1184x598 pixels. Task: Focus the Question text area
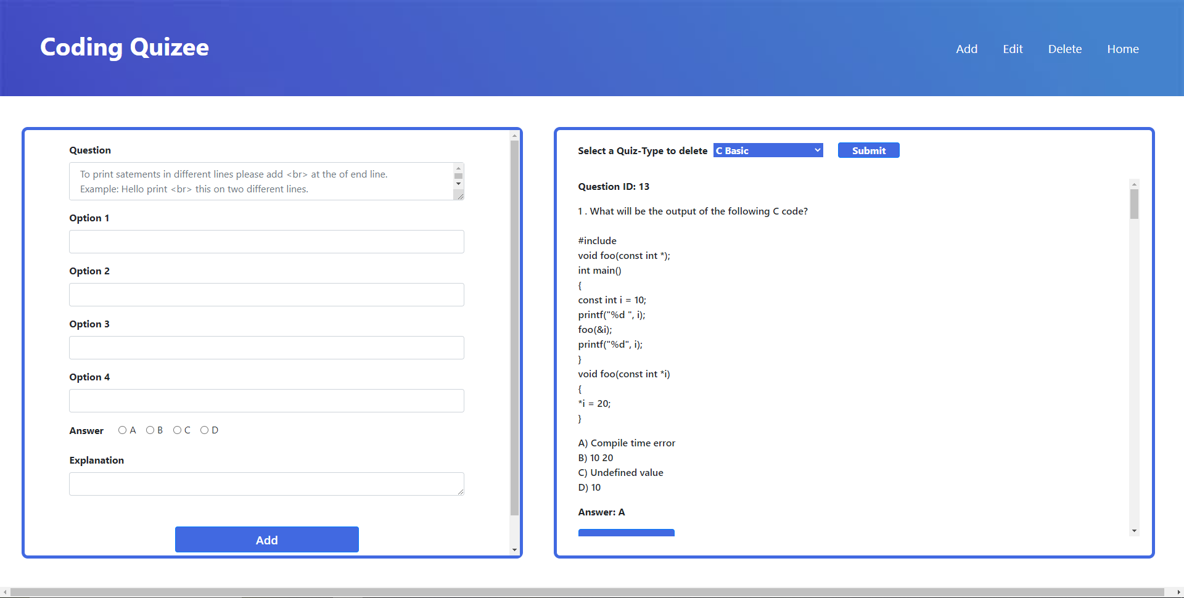261,181
